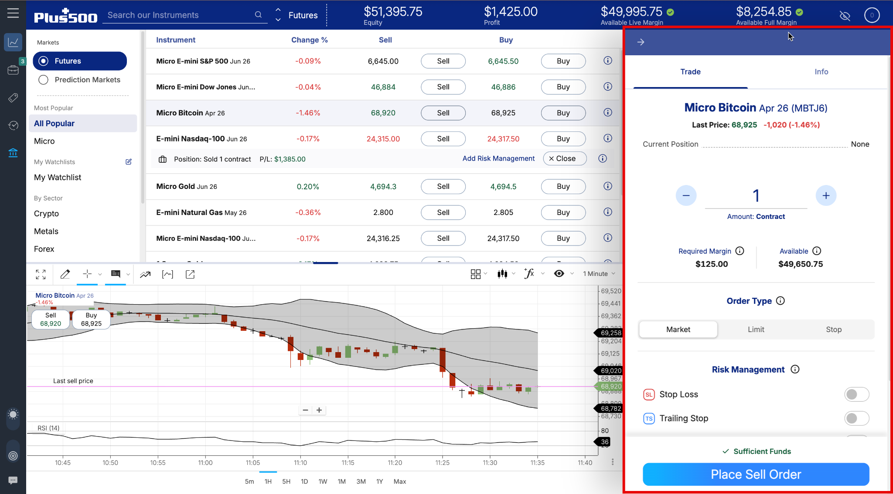Edit My Watchlists with pencil icon

129,161
